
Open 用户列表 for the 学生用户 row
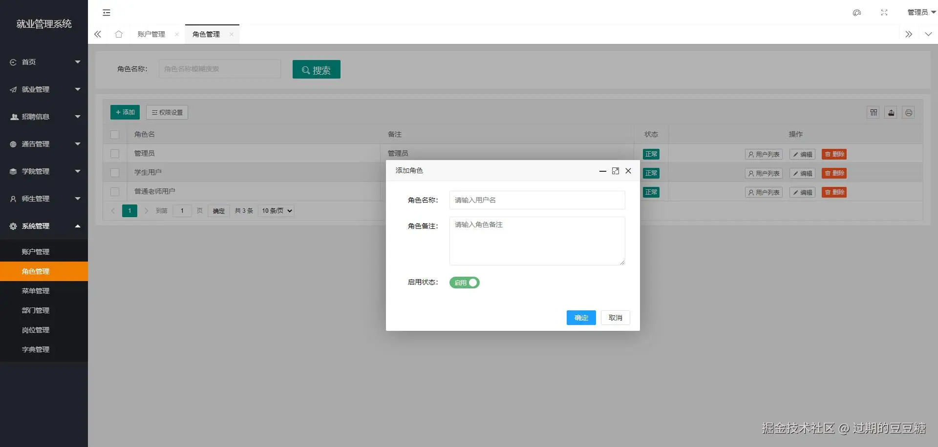764,173
